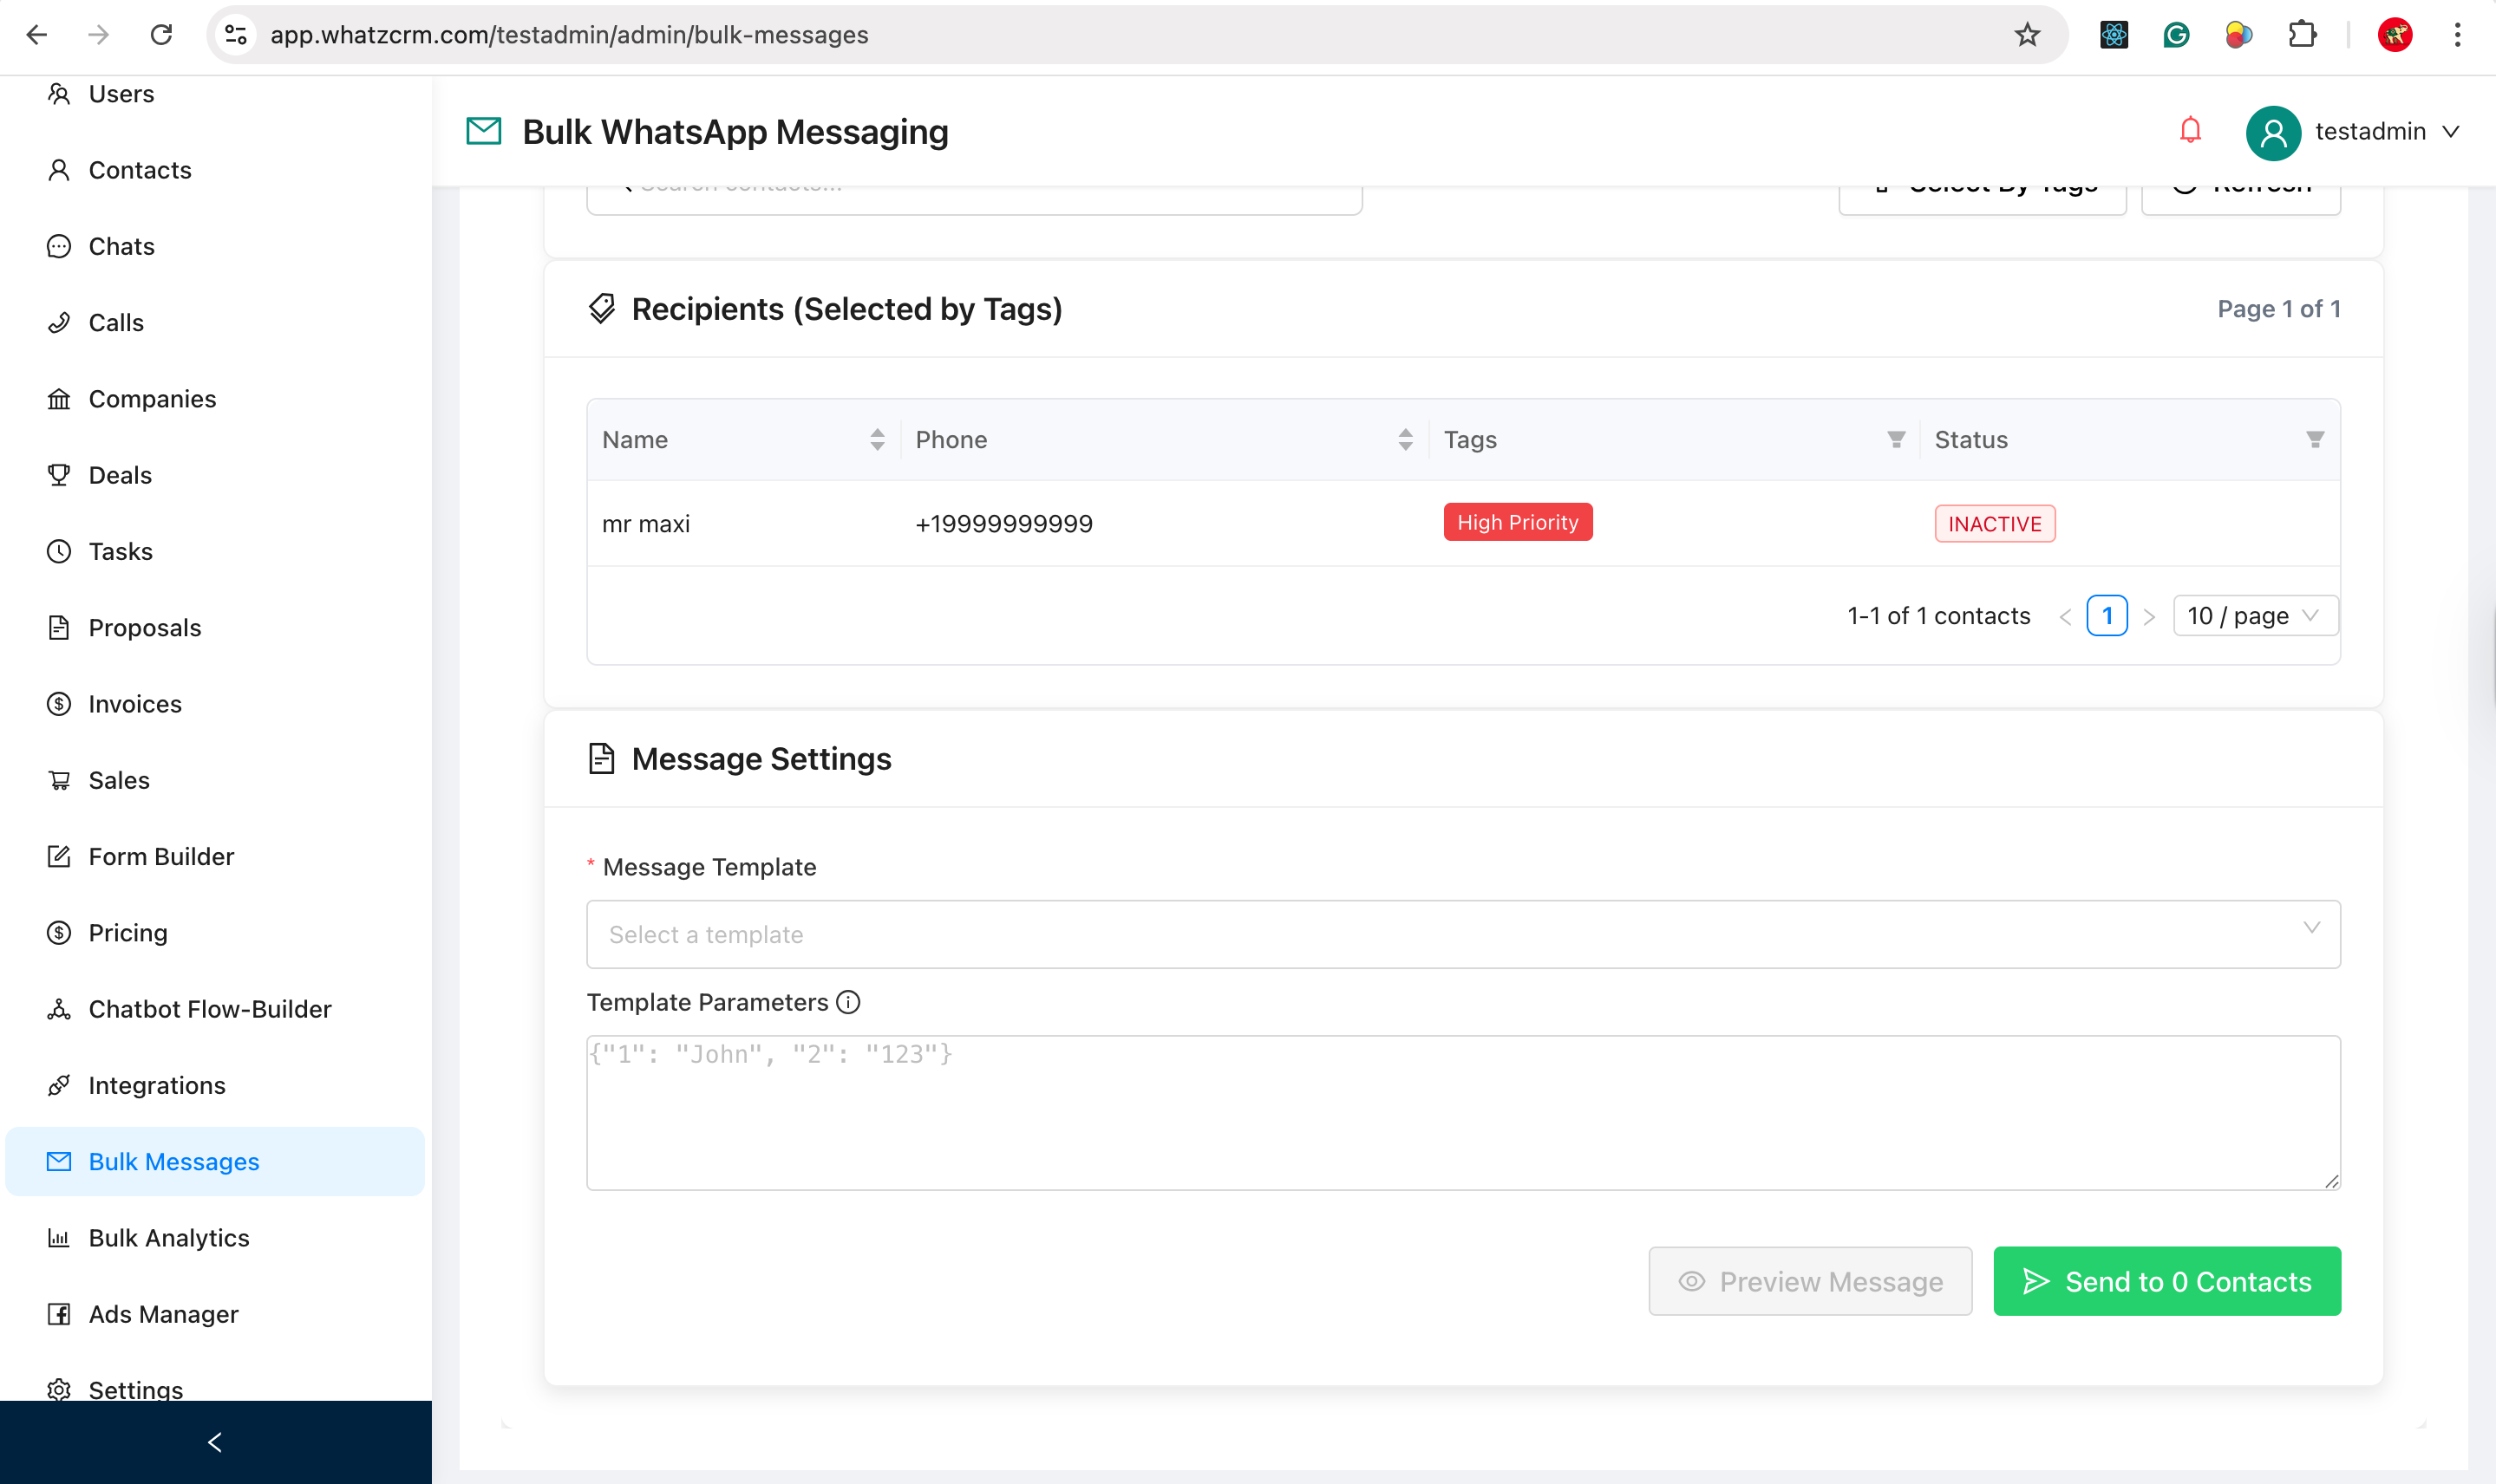Screen dimensions: 2496x1484
Task: Click the Tags column filter icon
Action: pyautogui.click(x=1895, y=440)
